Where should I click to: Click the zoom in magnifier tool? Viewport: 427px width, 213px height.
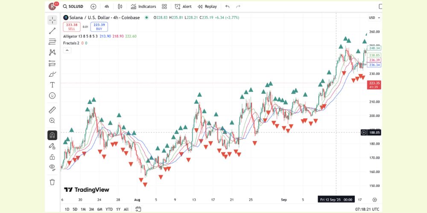pos(52,121)
